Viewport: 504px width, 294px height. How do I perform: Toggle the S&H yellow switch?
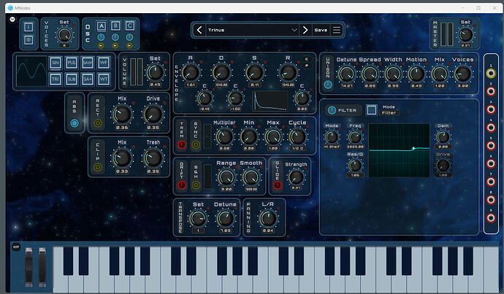196,185
